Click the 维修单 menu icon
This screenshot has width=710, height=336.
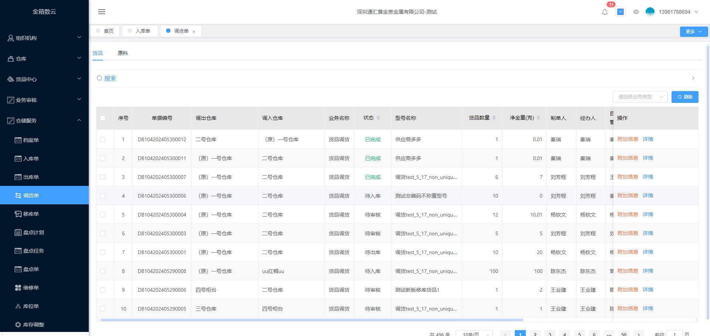click(x=18, y=288)
